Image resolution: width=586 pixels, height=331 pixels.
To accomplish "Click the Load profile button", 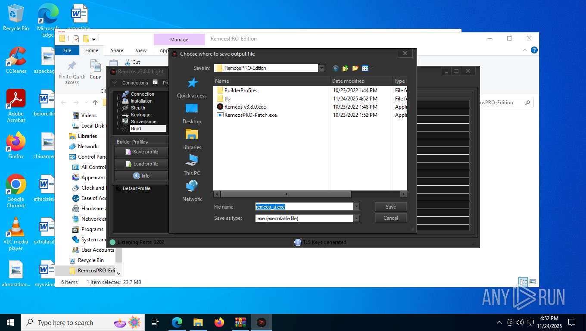I will (141, 164).
